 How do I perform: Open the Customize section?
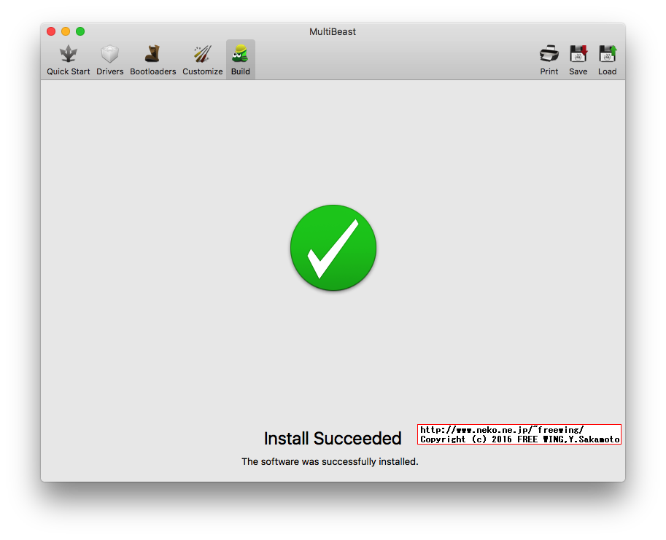202,60
